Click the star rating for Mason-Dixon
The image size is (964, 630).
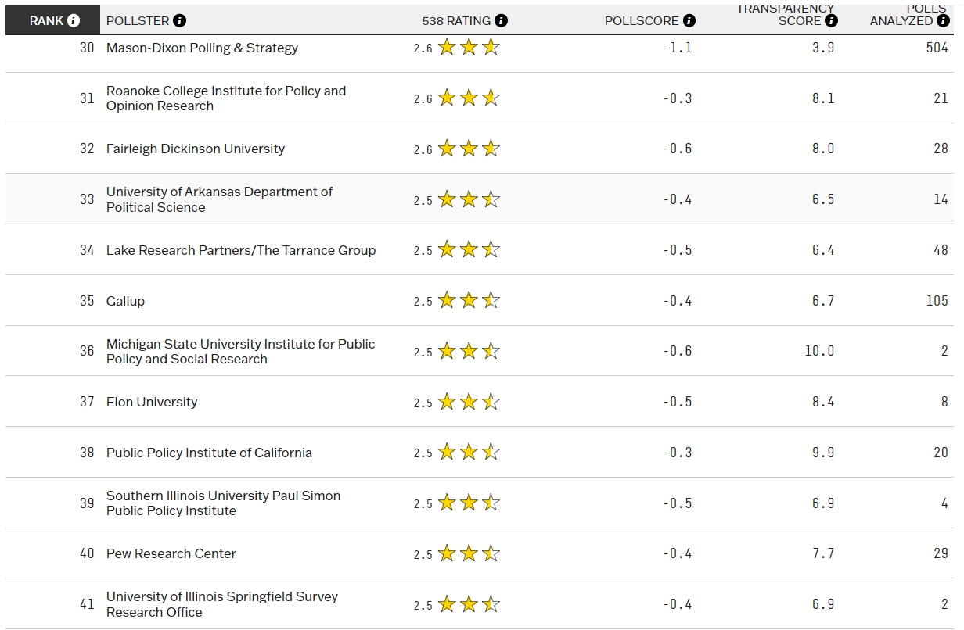tap(469, 48)
